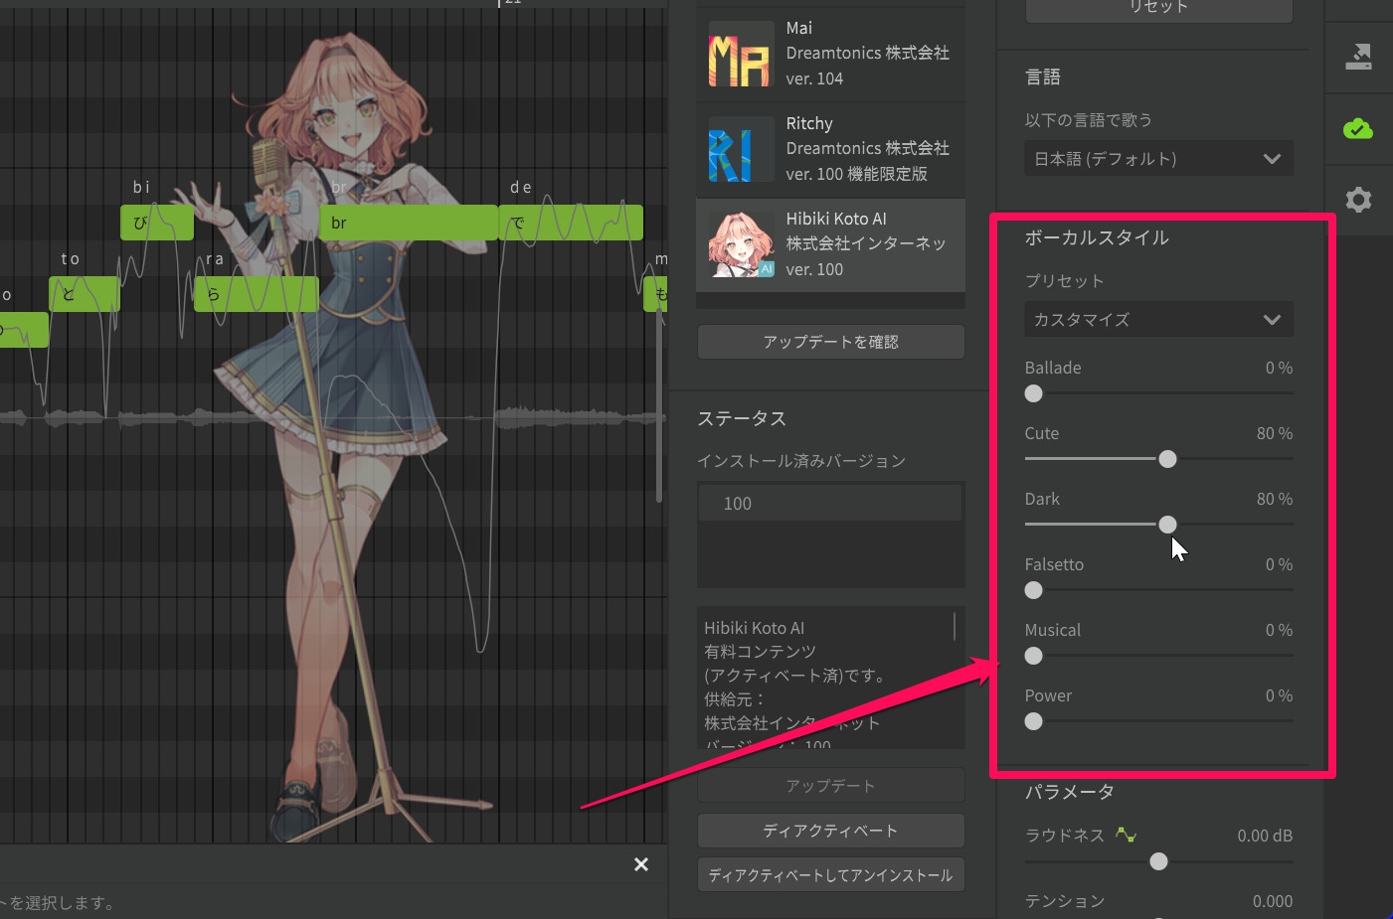Click the ラウドネス slider handle
The width and height of the screenshot is (1393, 919).
pos(1158,861)
